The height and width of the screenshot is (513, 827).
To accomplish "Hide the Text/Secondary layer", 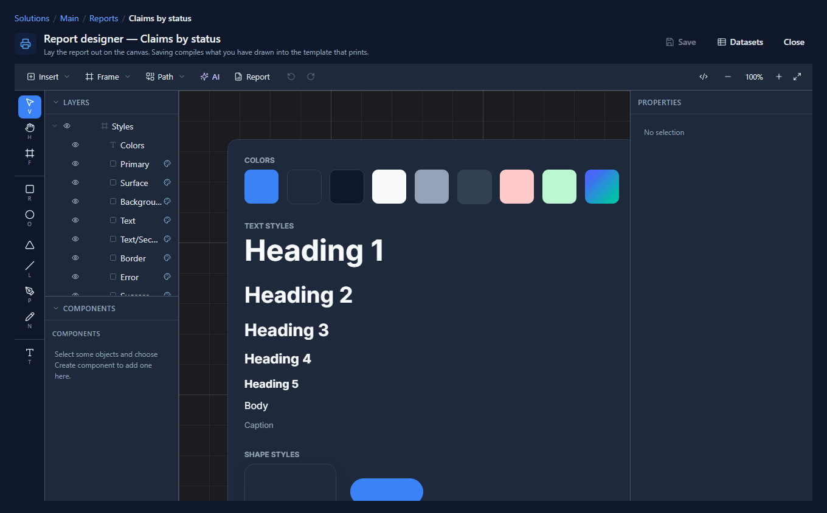I will (x=75, y=239).
